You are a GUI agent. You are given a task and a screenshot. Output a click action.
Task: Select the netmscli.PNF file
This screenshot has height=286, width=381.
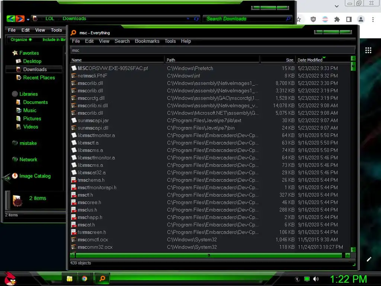click(92, 76)
